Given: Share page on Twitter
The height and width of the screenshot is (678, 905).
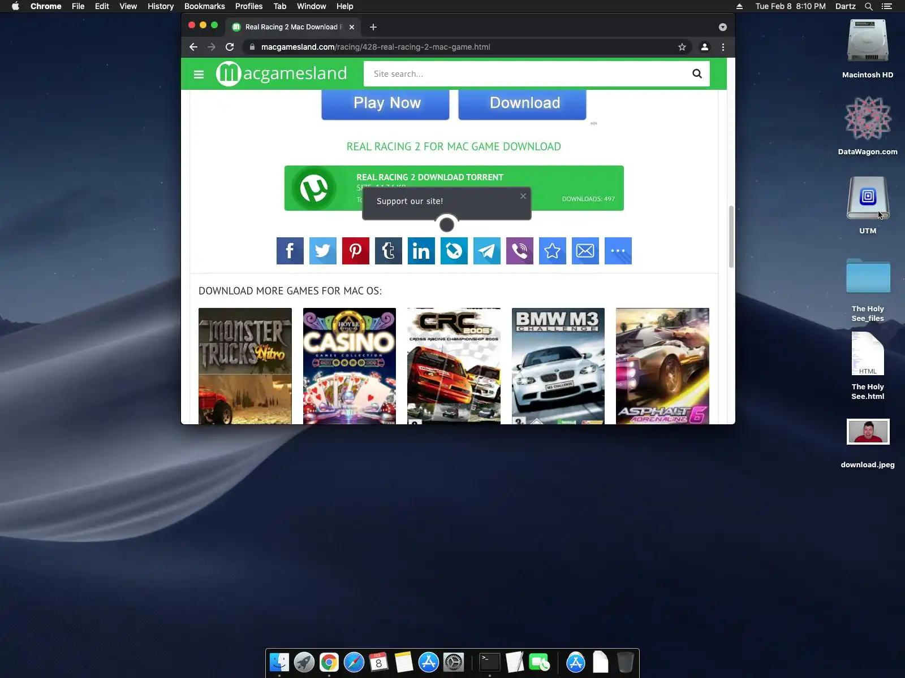Looking at the screenshot, I should point(323,251).
